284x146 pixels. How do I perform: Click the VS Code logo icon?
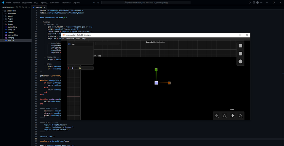[3, 3]
